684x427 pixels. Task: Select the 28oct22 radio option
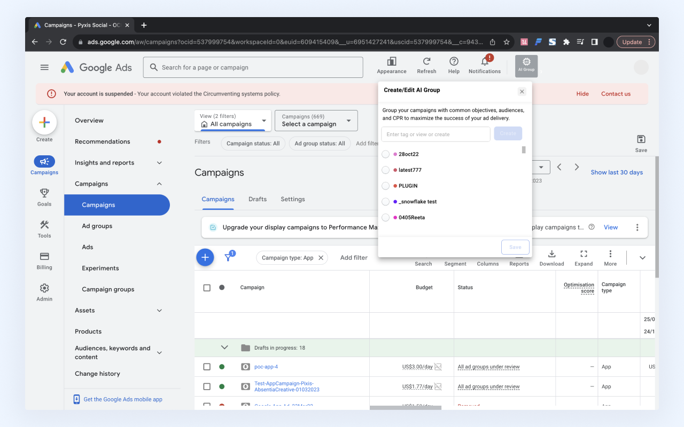(386, 154)
